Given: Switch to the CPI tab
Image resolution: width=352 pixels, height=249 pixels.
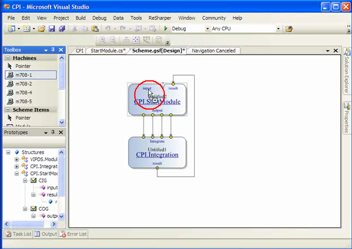Looking at the screenshot, I should 79,50.
